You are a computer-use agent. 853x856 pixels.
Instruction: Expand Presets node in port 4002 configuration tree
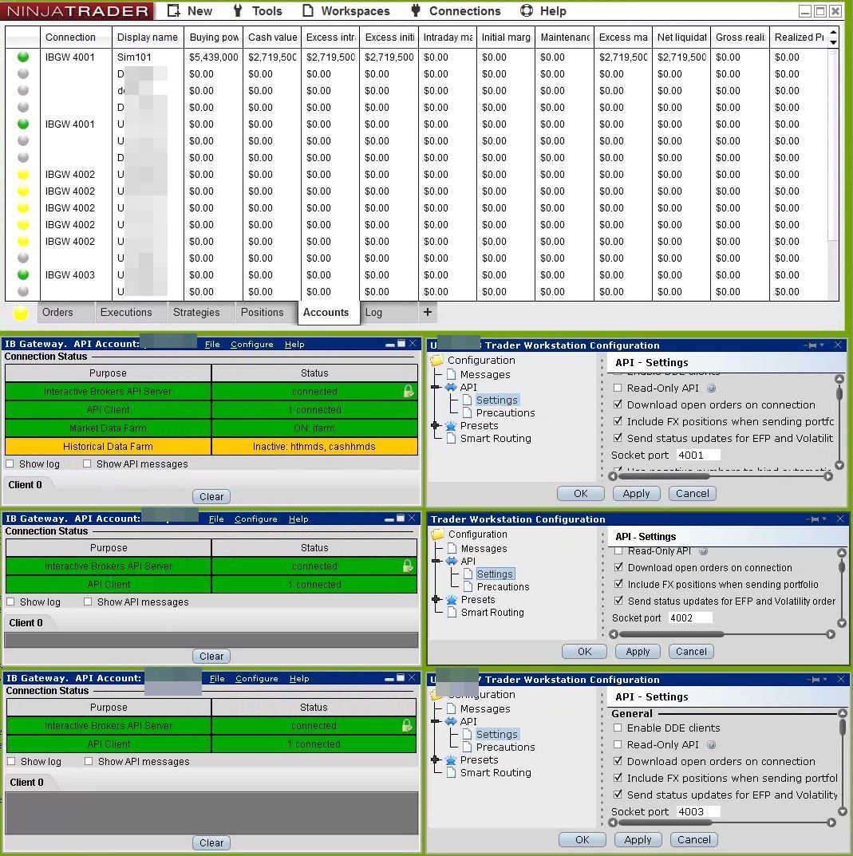pos(436,599)
